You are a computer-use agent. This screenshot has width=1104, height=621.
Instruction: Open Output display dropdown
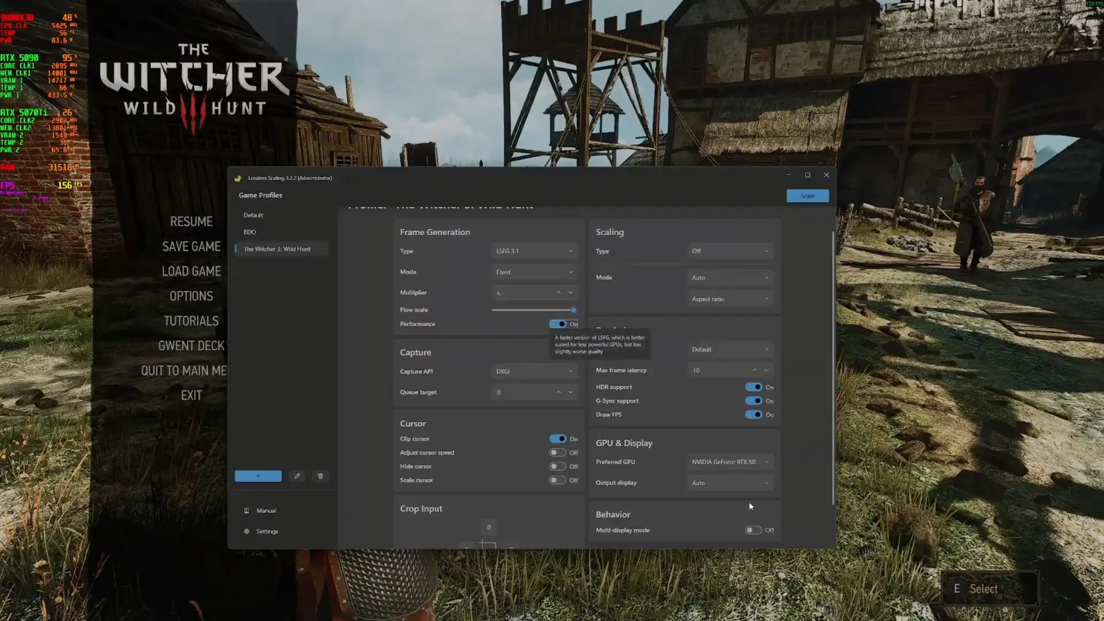730,483
